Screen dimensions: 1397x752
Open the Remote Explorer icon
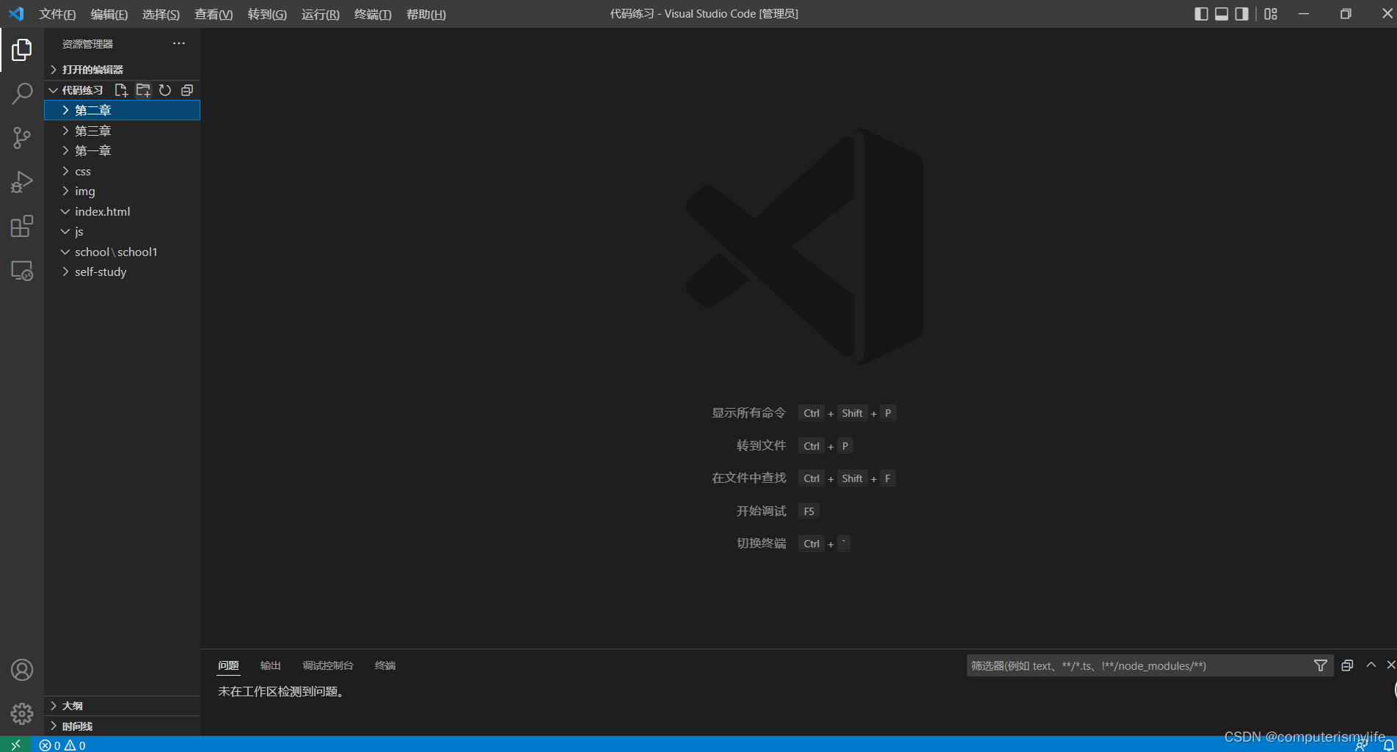(x=22, y=271)
